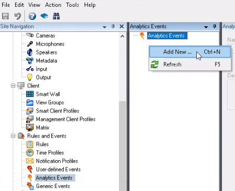Collapse the Client tree node
Image resolution: width=235 pixels, height=191 pixels.
click(13, 86)
